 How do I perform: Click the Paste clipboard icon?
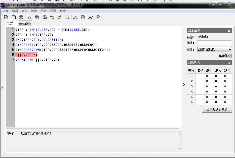pyautogui.click(x=45, y=17)
